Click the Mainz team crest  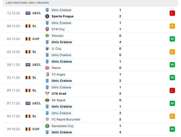click(47, 68)
